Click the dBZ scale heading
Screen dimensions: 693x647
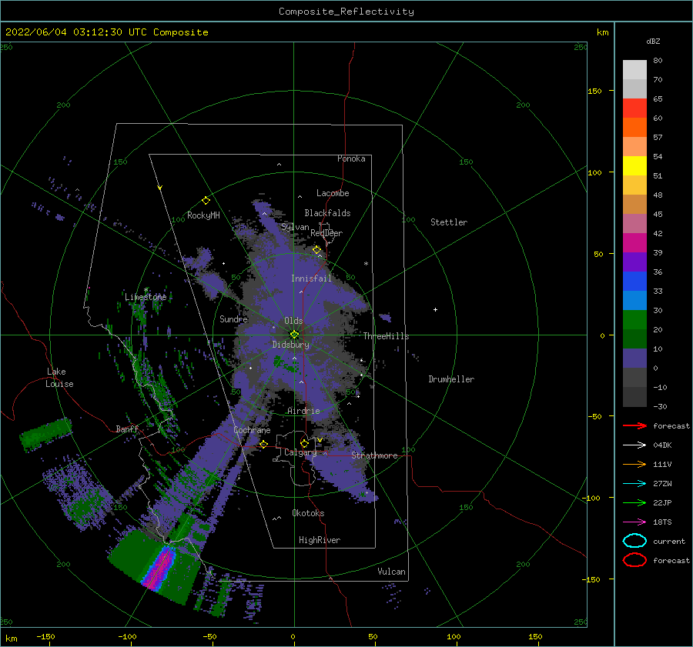pos(653,41)
